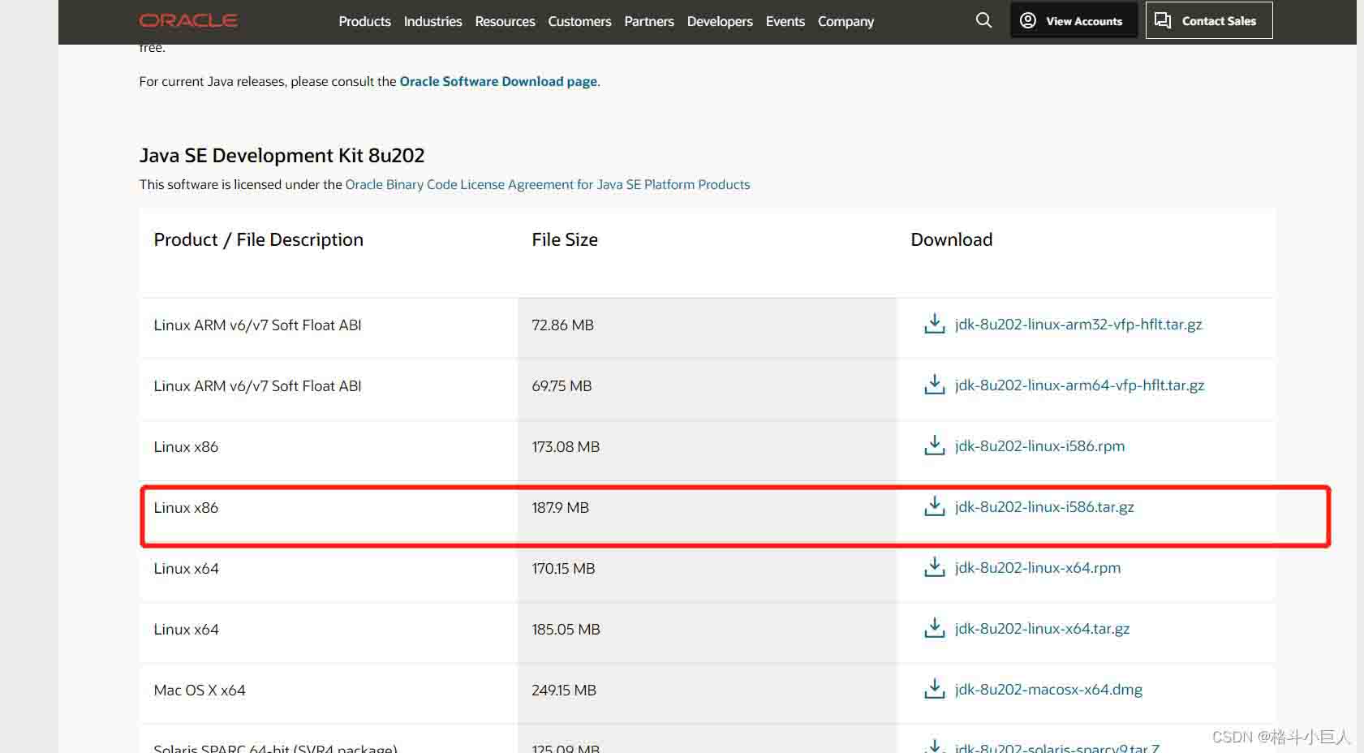
Task: Open the Oracle Software Download page link
Action: click(498, 81)
